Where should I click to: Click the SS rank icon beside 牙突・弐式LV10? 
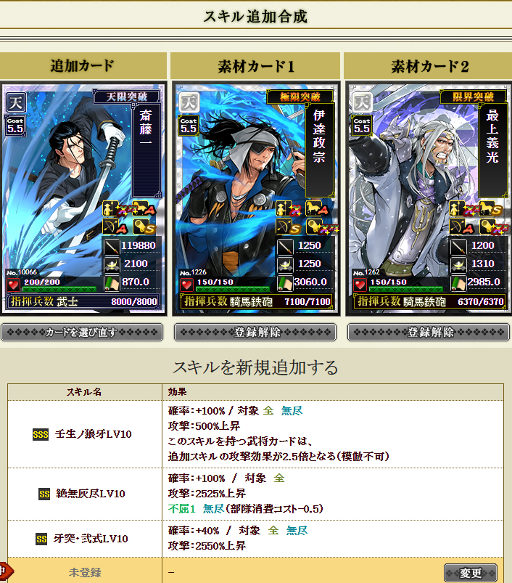41,539
